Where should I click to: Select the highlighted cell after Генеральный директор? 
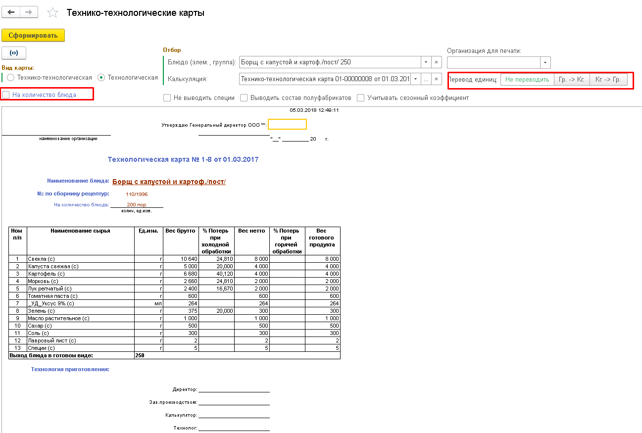(x=287, y=124)
